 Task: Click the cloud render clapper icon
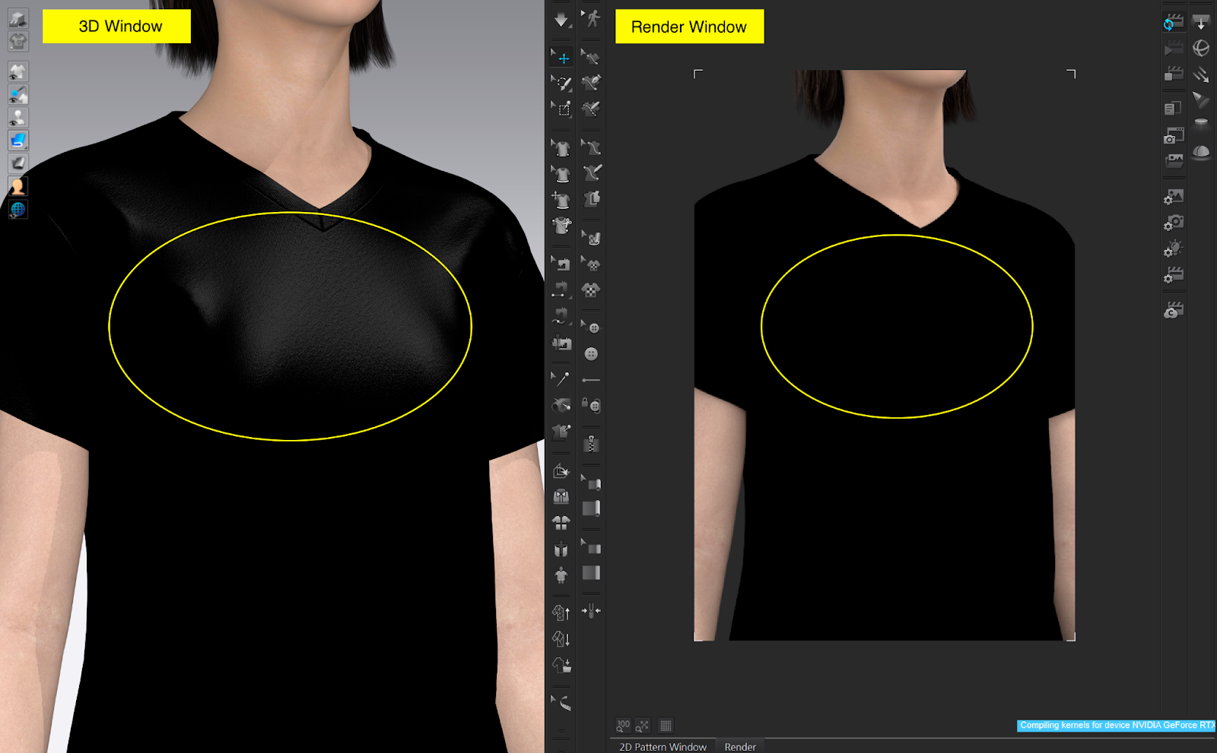1173,310
